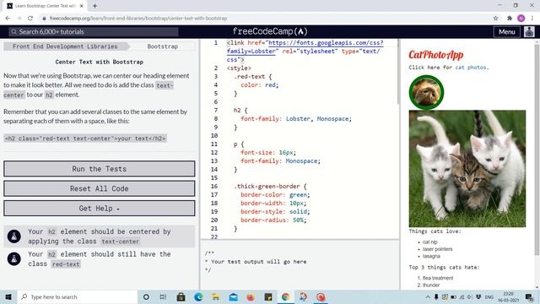
Task: Open Microsoft Edge from taskbar
Action: click(x=198, y=296)
